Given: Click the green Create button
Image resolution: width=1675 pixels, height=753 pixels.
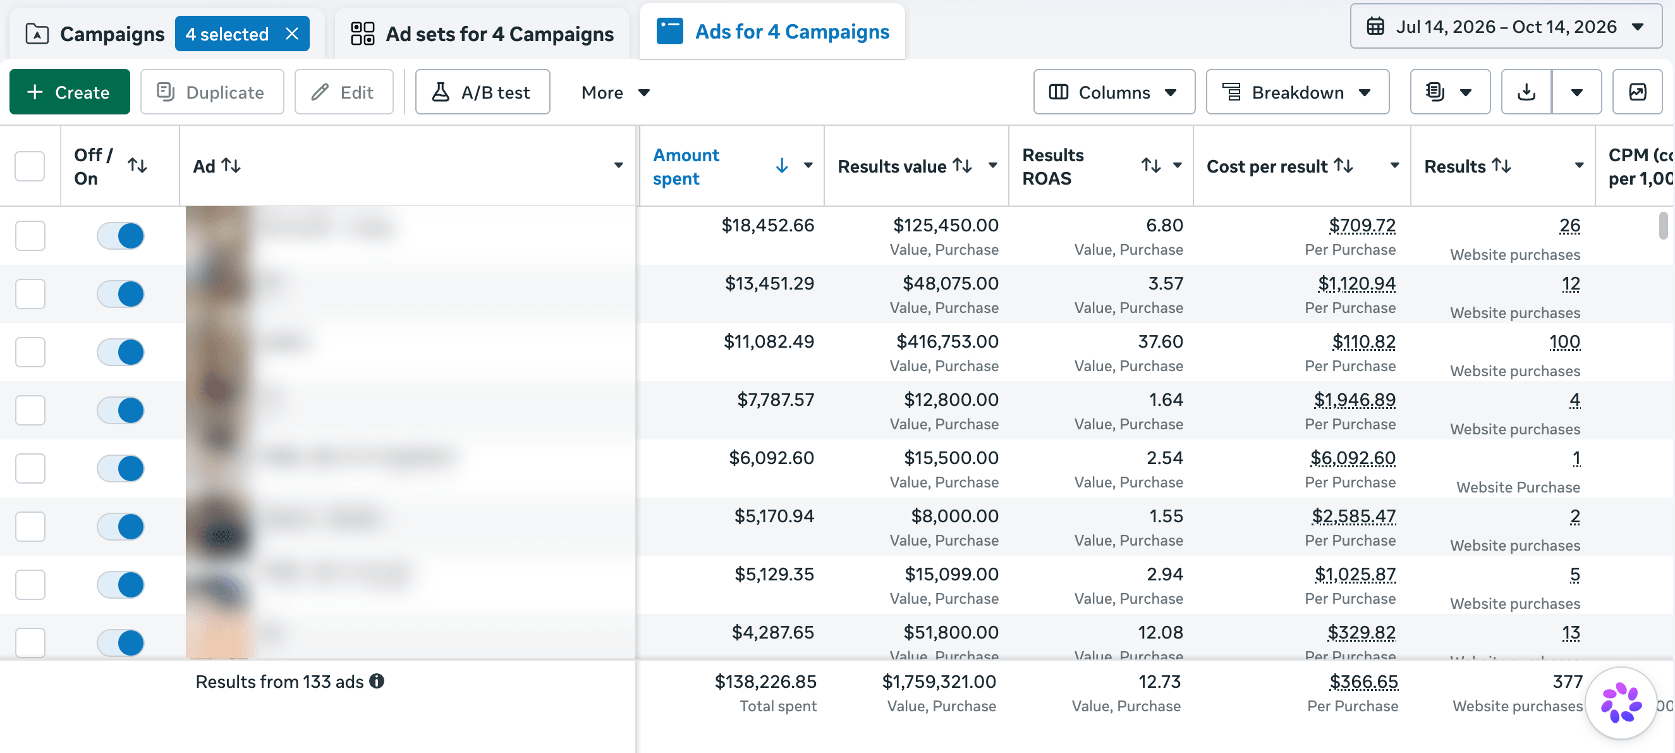Looking at the screenshot, I should (70, 92).
